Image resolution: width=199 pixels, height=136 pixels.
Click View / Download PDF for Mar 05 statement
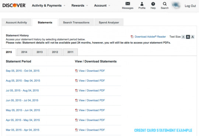click(92, 130)
